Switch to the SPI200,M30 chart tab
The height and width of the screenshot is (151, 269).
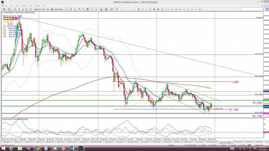[x=188, y=142]
